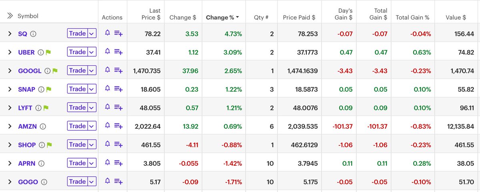The width and height of the screenshot is (480, 192).
Task: Click the Trade button for AMZN
Action: (x=77, y=126)
